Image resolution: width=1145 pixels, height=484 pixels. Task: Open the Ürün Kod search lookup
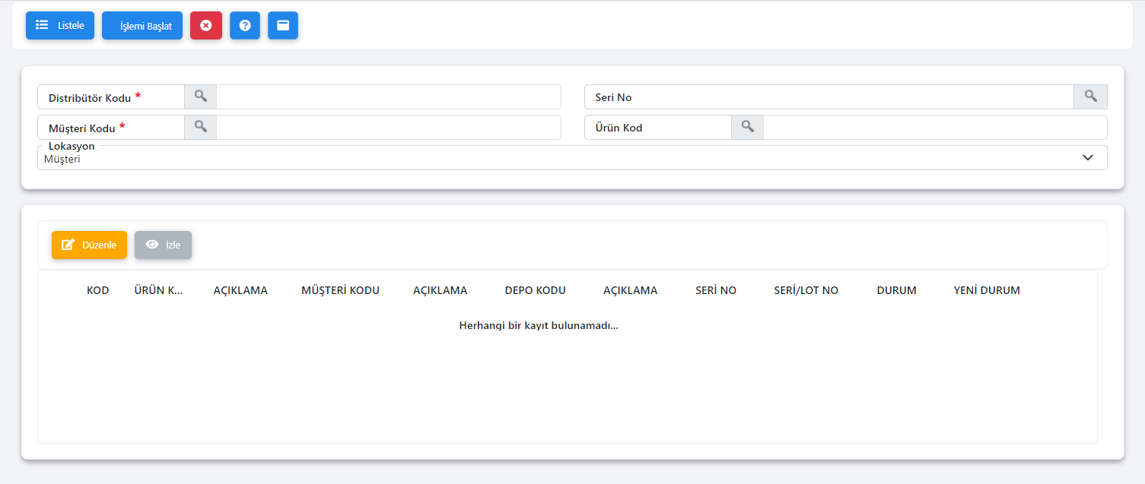747,127
